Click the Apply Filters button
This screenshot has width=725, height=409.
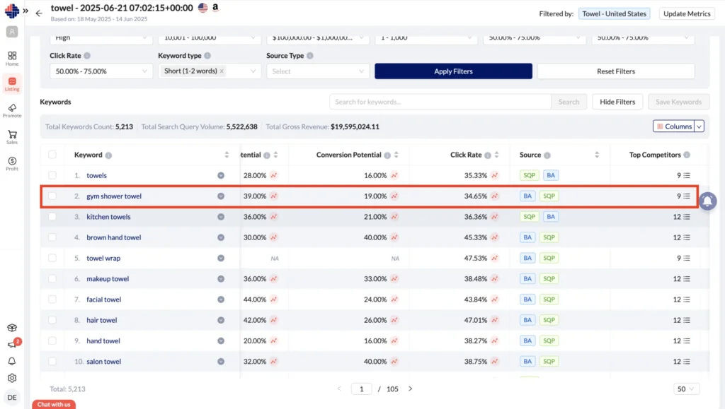pos(453,71)
